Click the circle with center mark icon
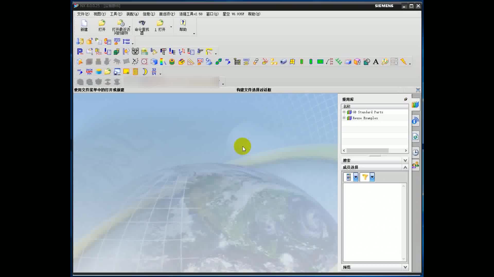 click(x=144, y=62)
